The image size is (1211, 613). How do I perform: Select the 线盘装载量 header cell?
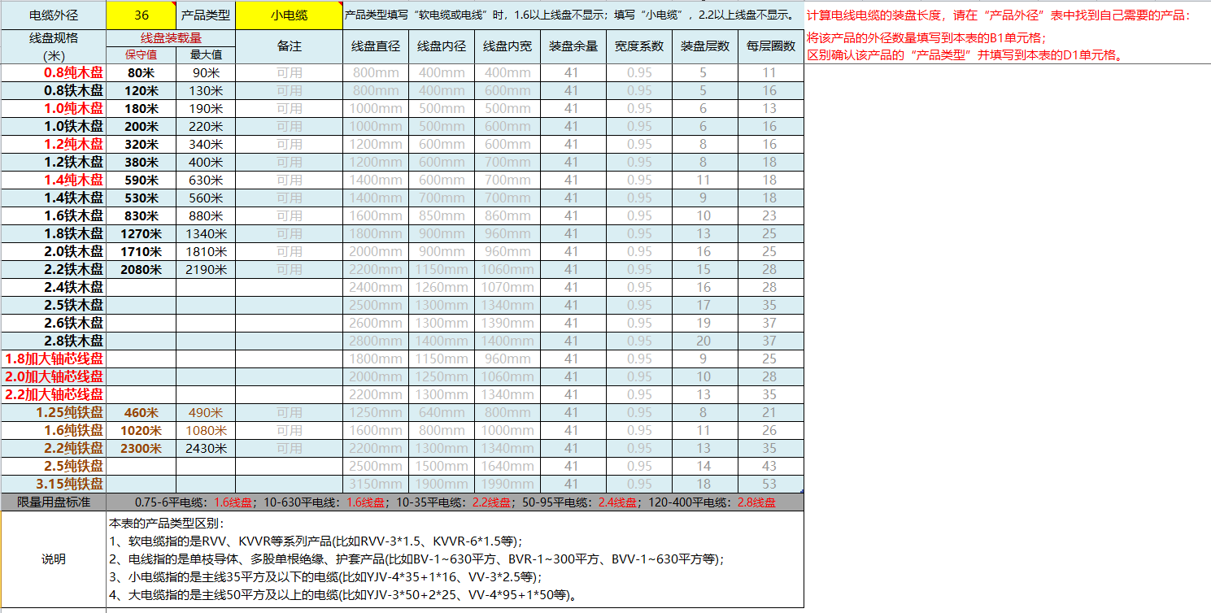pos(171,38)
